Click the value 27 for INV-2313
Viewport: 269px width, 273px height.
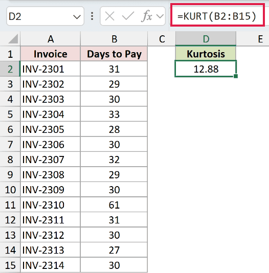tap(114, 250)
